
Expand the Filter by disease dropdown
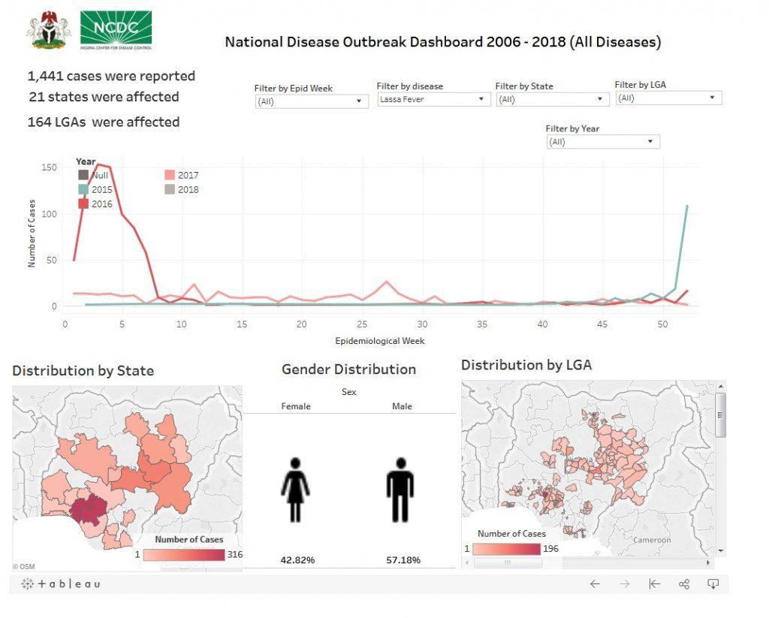[x=433, y=99]
